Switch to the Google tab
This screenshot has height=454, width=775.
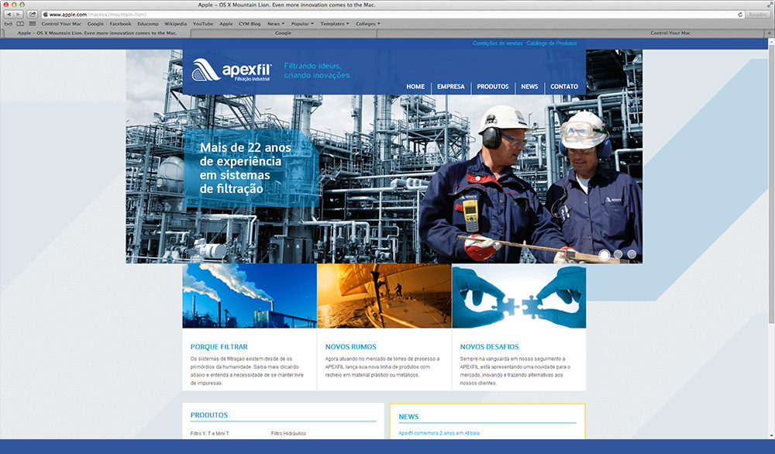[x=283, y=33]
